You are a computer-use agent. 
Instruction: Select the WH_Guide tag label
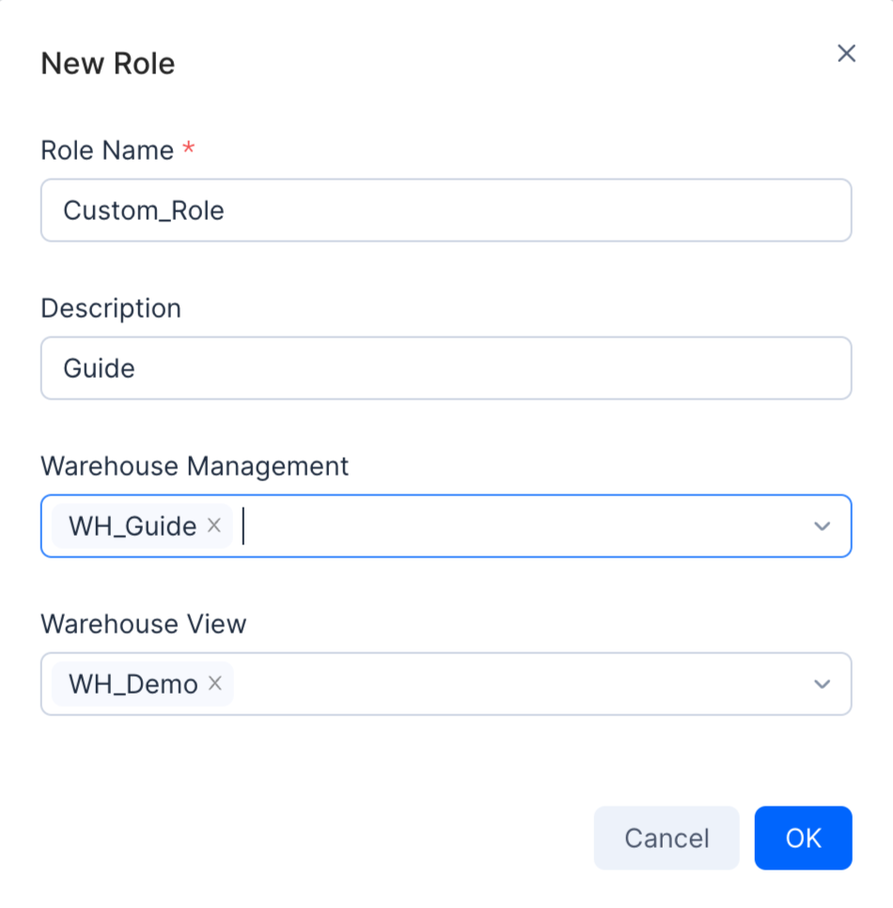coord(133,526)
